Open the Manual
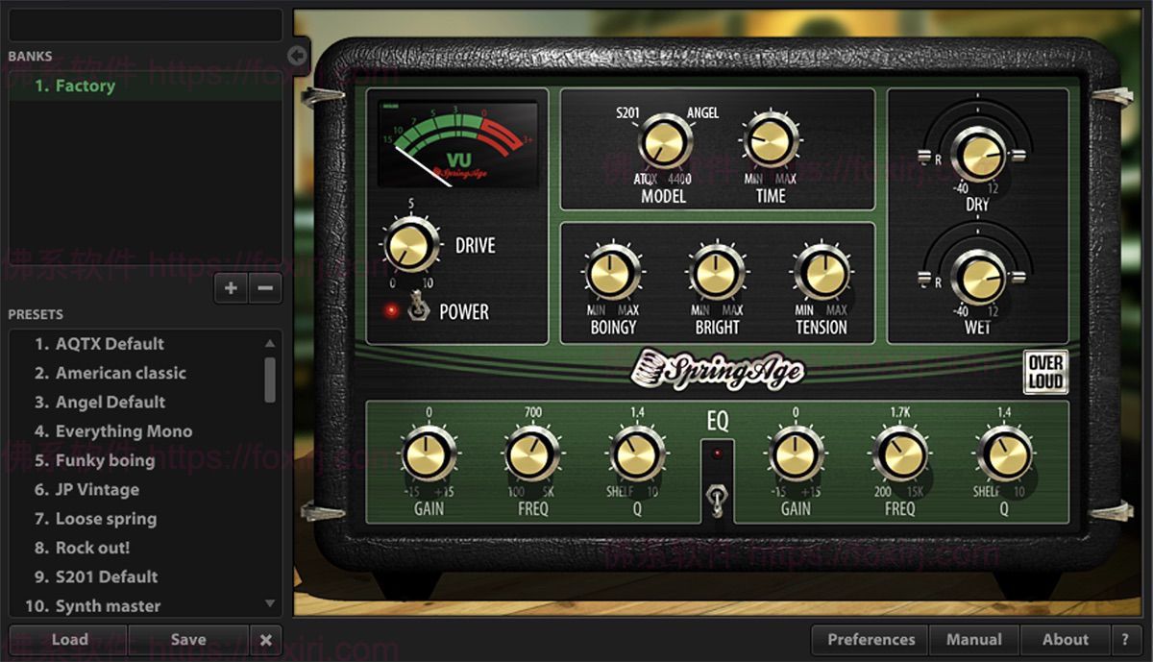 [x=974, y=639]
